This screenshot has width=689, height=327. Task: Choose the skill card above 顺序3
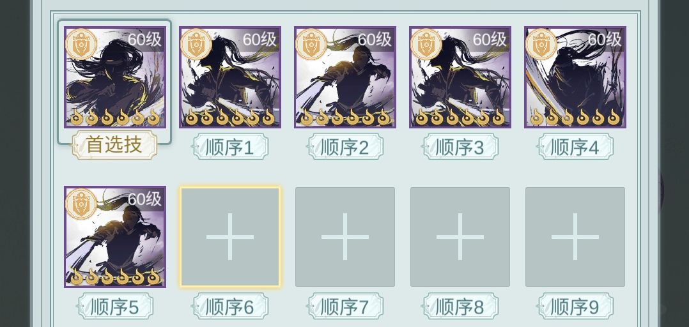coord(460,77)
